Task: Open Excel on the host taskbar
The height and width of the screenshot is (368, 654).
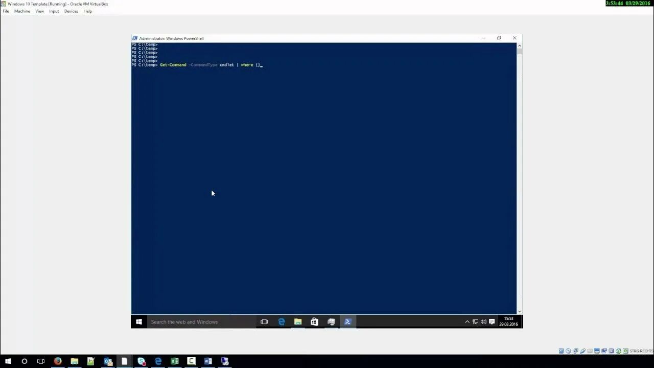Action: 174,361
